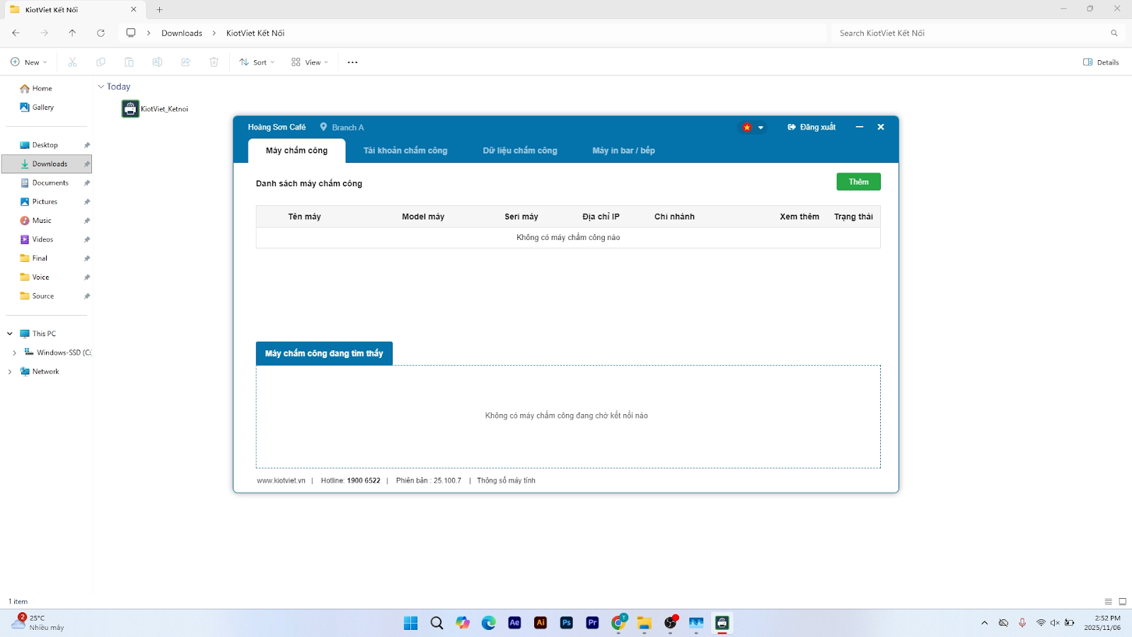Click the Cut scissors icon in Explorer toolbar
The height and width of the screenshot is (637, 1132).
tap(72, 62)
